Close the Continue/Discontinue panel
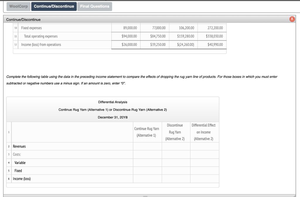 pyautogui.click(x=292, y=19)
